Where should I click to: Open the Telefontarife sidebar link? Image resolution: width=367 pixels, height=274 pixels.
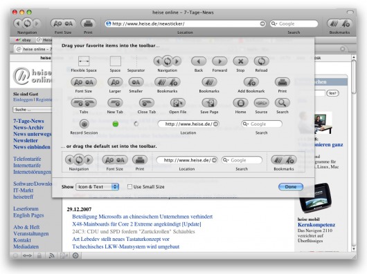pos(27,159)
